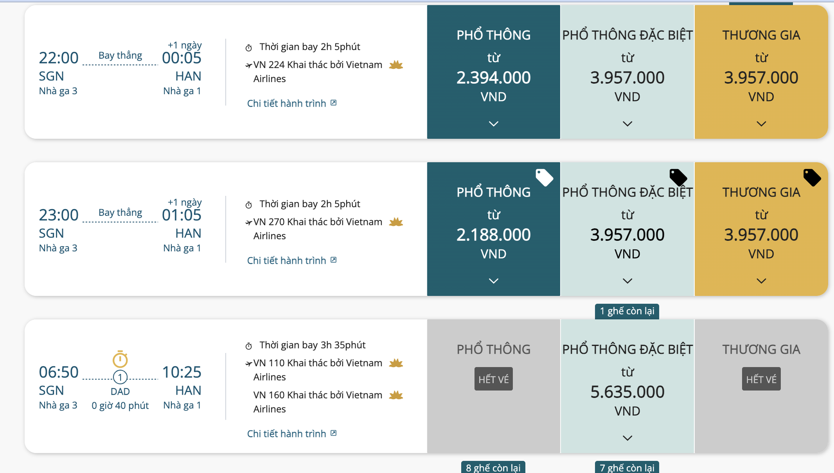Click the lotus logo next to VN 160

click(395, 395)
